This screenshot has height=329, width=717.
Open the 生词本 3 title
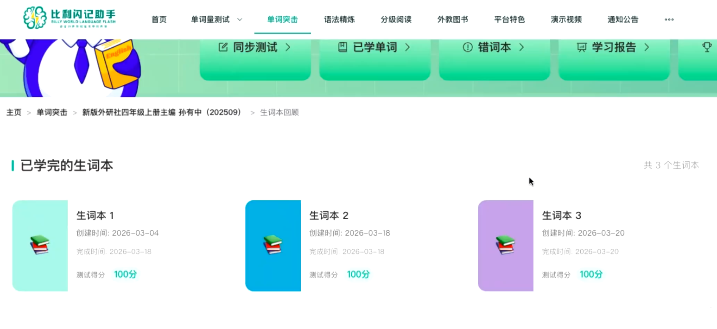562,215
